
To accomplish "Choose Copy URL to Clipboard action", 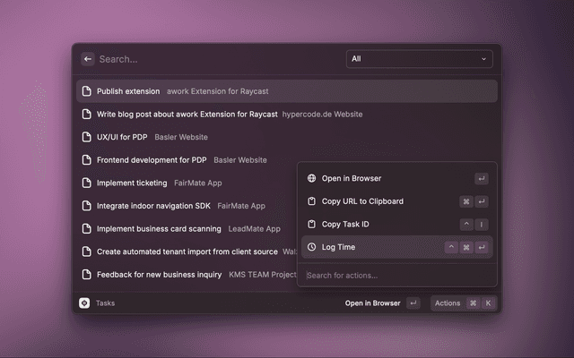I will (362, 201).
